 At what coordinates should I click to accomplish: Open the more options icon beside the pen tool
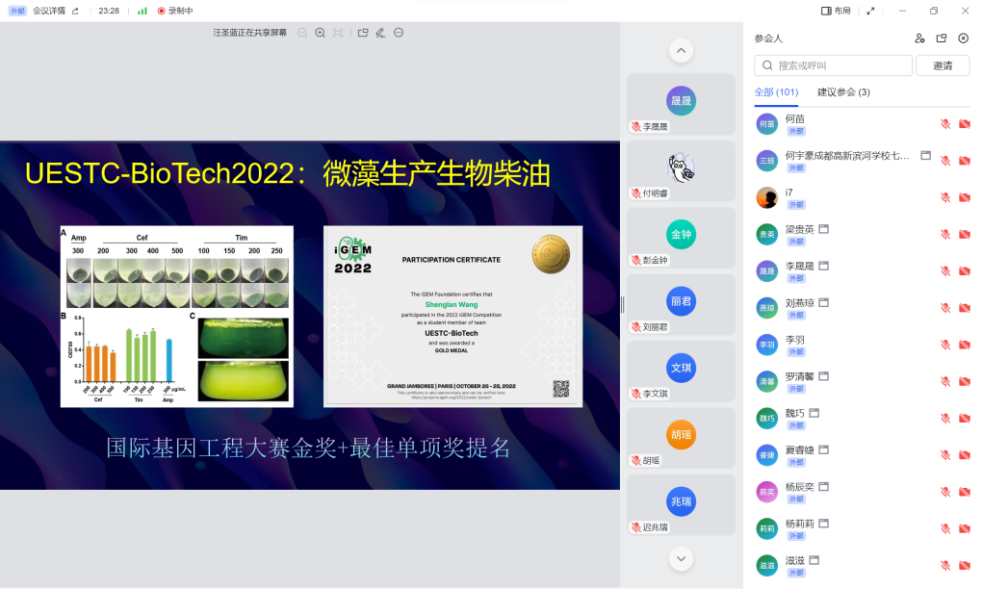point(398,33)
